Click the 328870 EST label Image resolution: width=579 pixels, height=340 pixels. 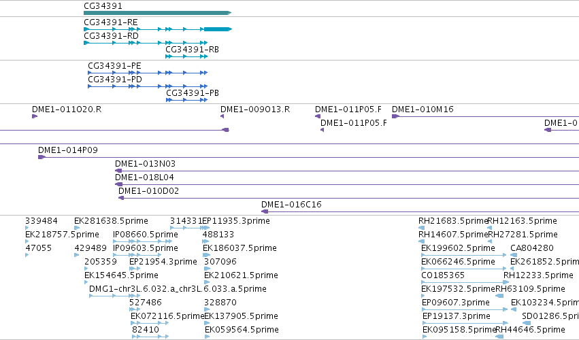click(x=220, y=303)
